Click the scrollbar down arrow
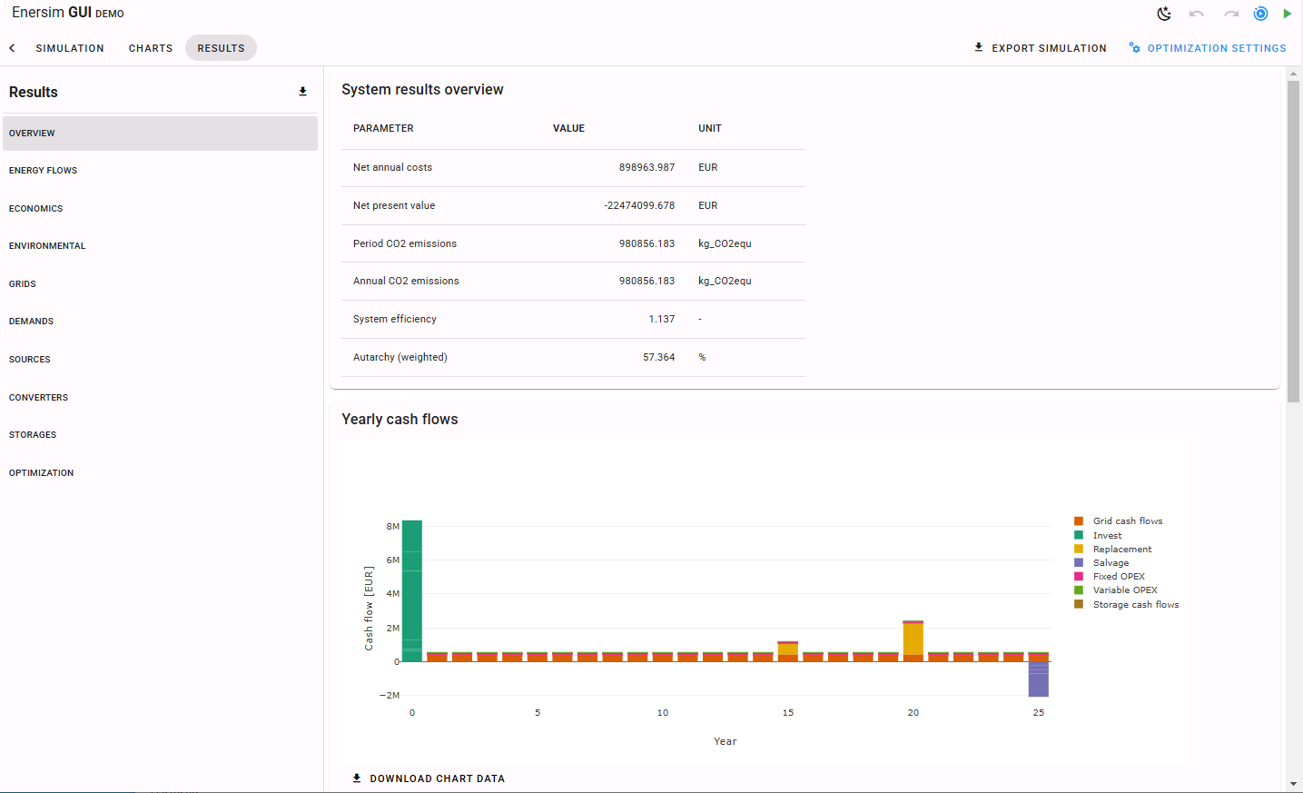The image size is (1303, 793). tap(1294, 784)
